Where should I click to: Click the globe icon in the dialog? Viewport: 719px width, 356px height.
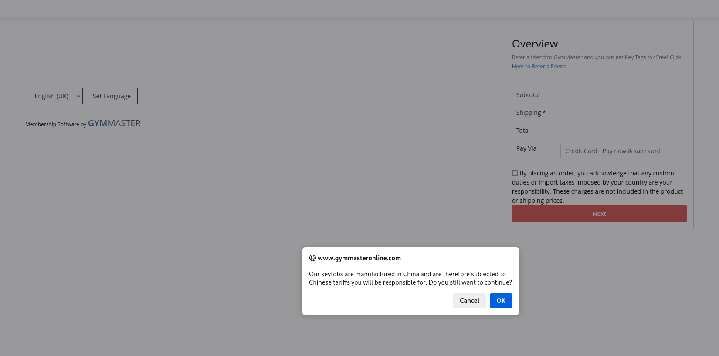(x=312, y=258)
